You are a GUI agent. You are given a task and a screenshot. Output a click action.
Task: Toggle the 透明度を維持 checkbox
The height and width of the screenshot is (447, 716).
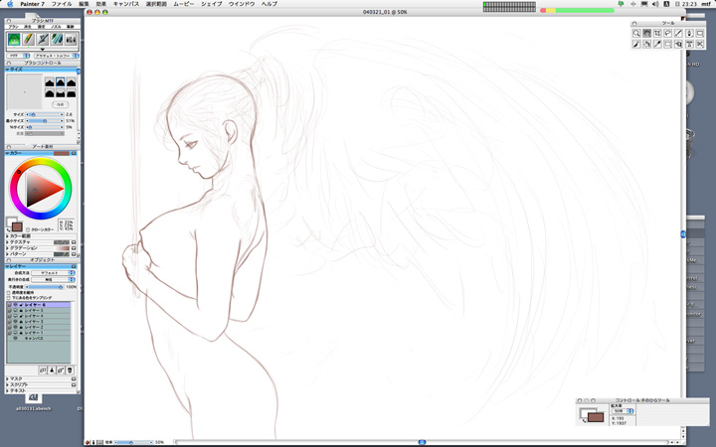9,293
